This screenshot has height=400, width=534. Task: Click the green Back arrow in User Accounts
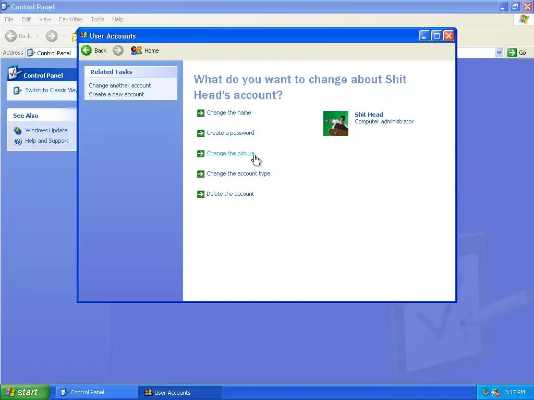[86, 51]
